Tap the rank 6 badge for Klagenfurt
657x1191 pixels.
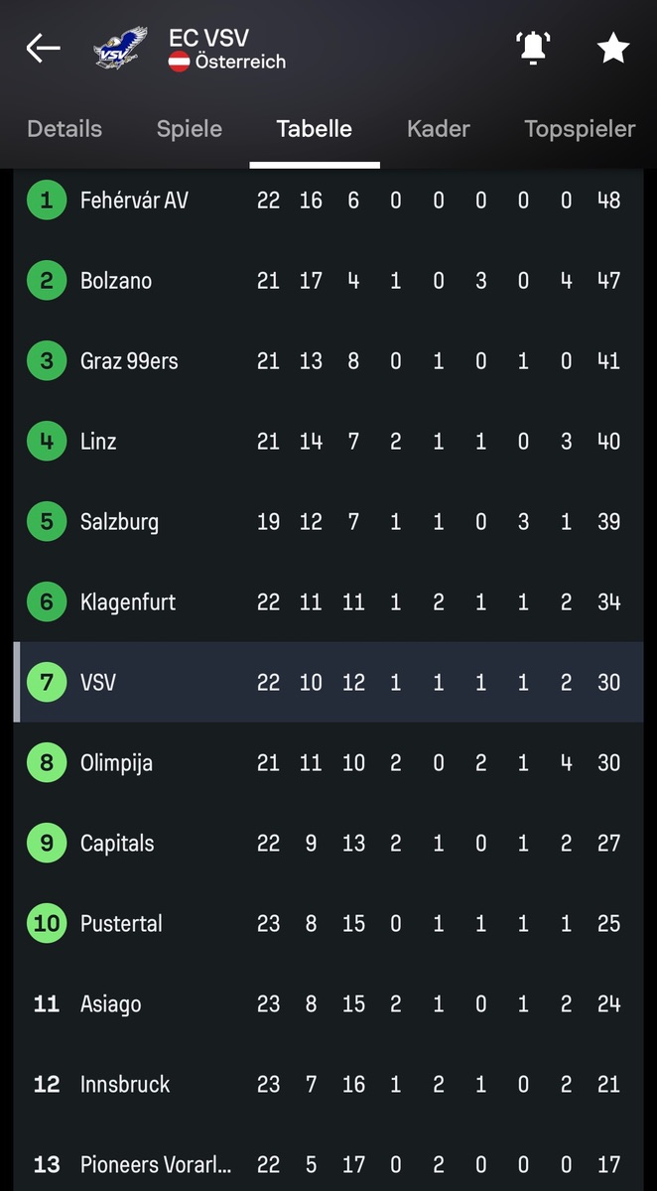47,602
